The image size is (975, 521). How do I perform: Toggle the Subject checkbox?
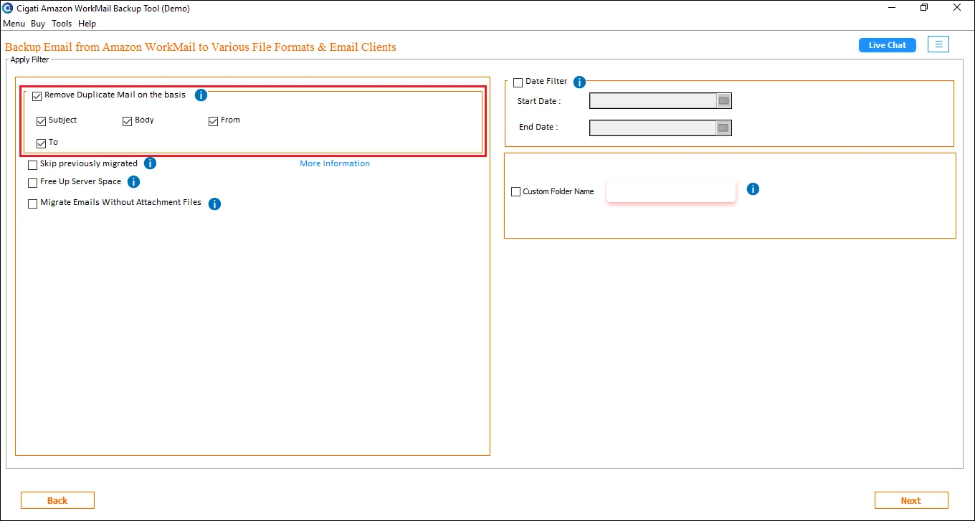click(x=41, y=121)
